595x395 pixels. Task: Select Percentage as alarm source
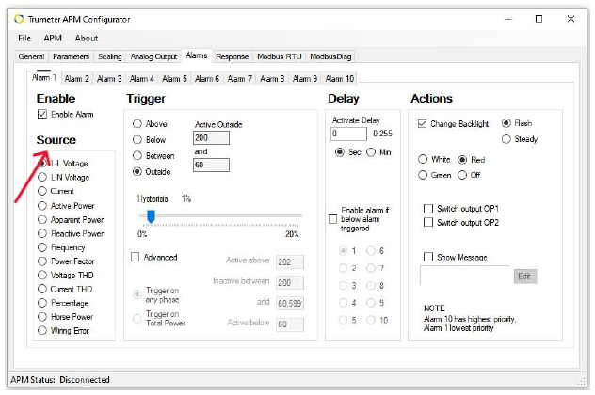[x=42, y=303]
